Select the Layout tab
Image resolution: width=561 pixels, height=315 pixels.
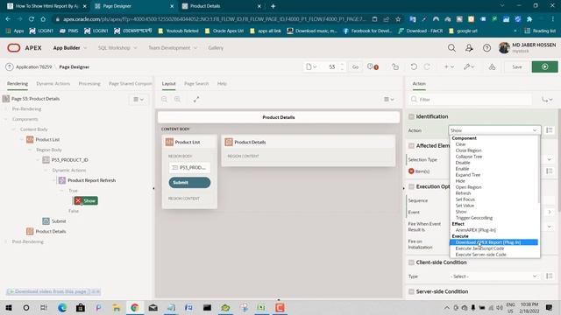[x=168, y=84]
